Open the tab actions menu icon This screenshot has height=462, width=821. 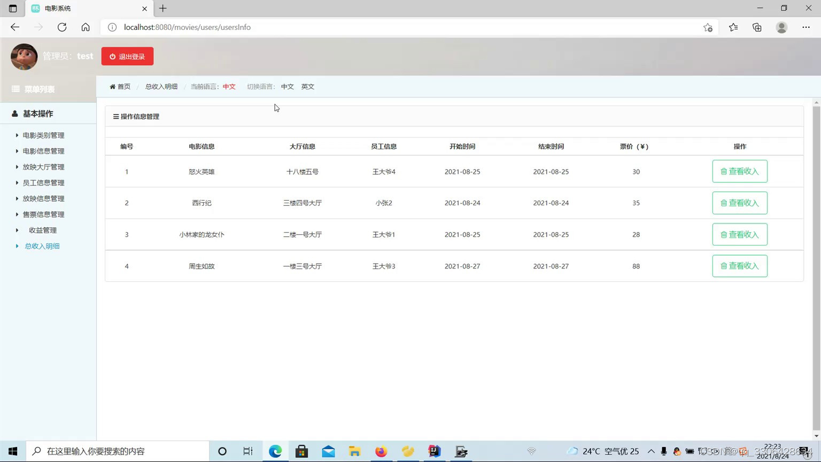coord(13,9)
